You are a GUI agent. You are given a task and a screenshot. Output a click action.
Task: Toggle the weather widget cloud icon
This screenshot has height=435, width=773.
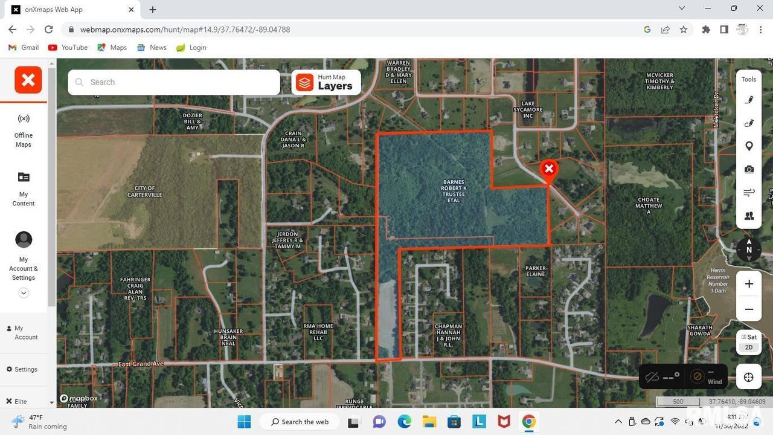653,376
